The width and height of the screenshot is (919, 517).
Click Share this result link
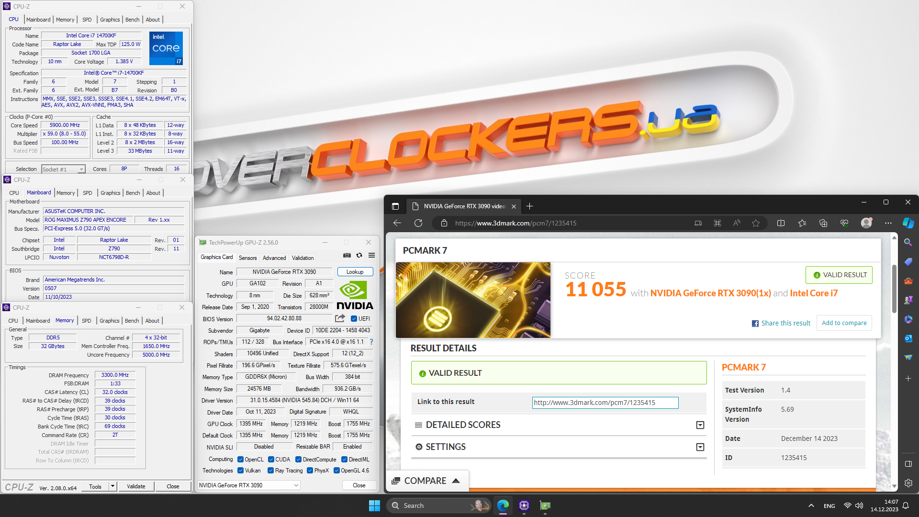pyautogui.click(x=781, y=323)
